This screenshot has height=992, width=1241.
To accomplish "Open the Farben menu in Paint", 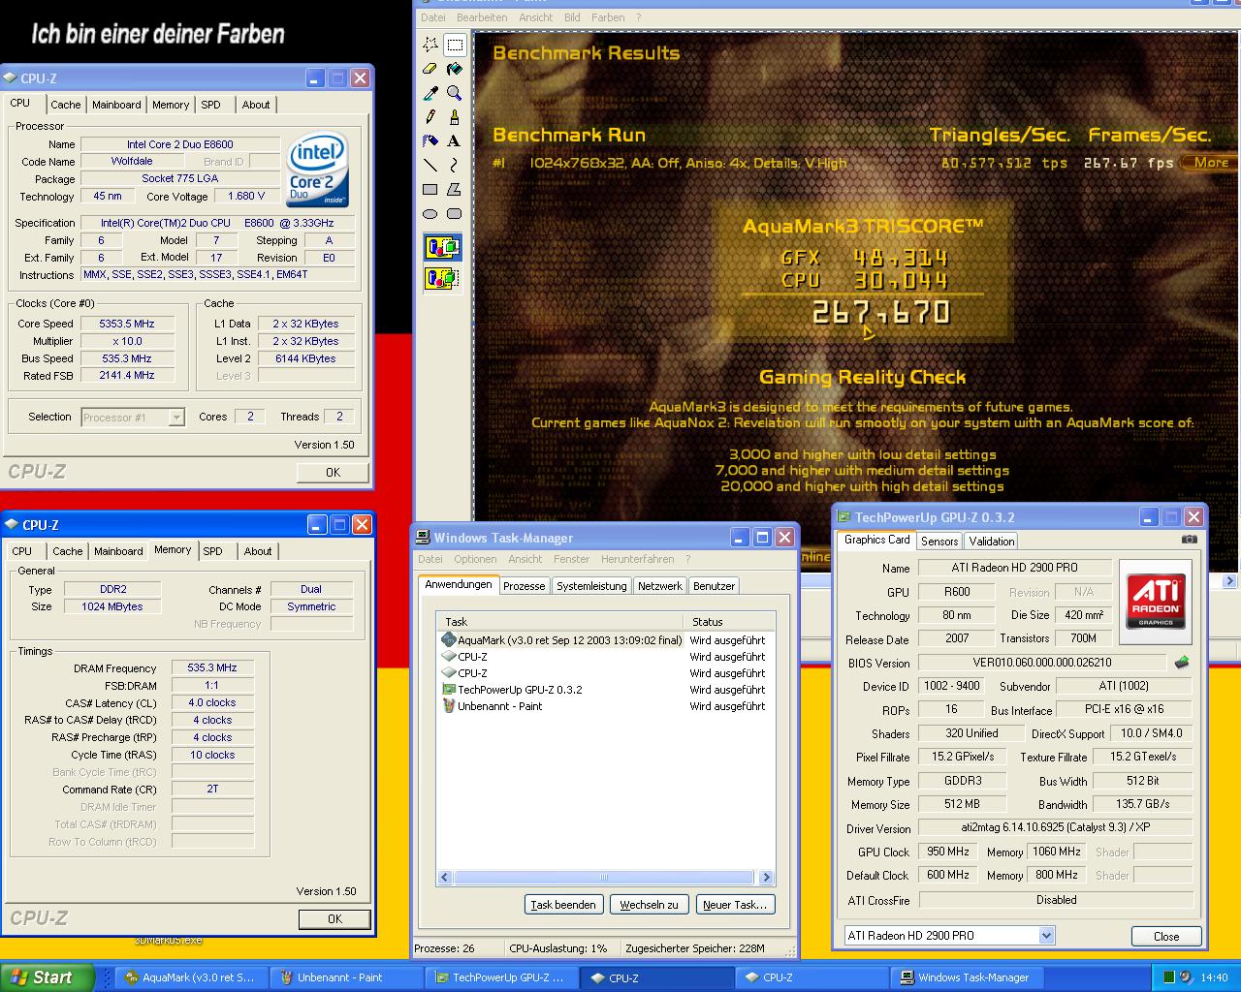I will pos(608,17).
